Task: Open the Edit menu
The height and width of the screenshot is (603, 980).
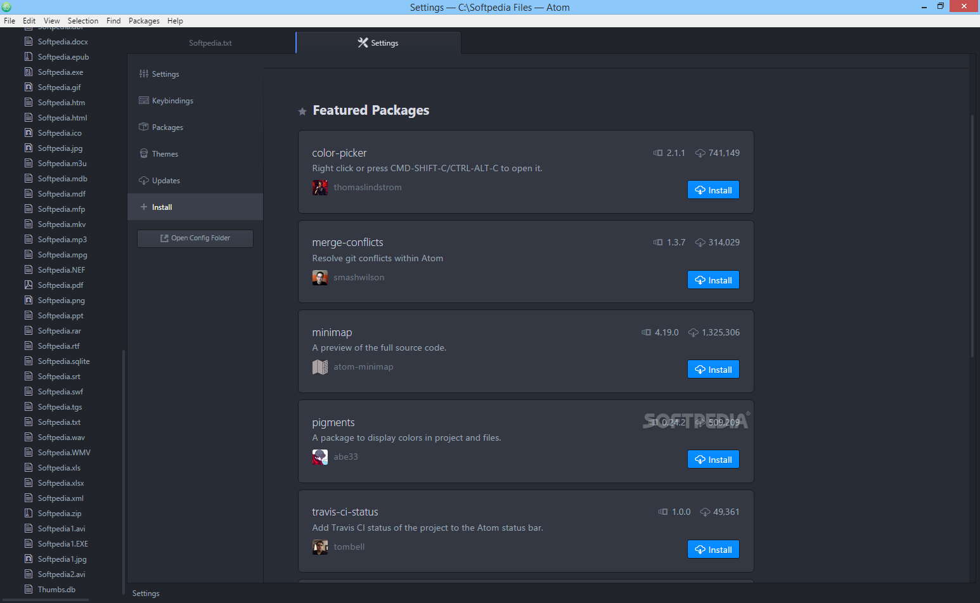Action: [x=29, y=21]
